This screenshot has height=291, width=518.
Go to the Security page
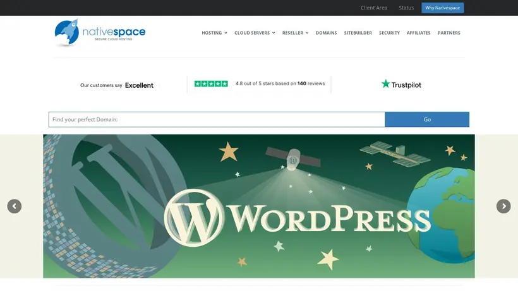389,33
